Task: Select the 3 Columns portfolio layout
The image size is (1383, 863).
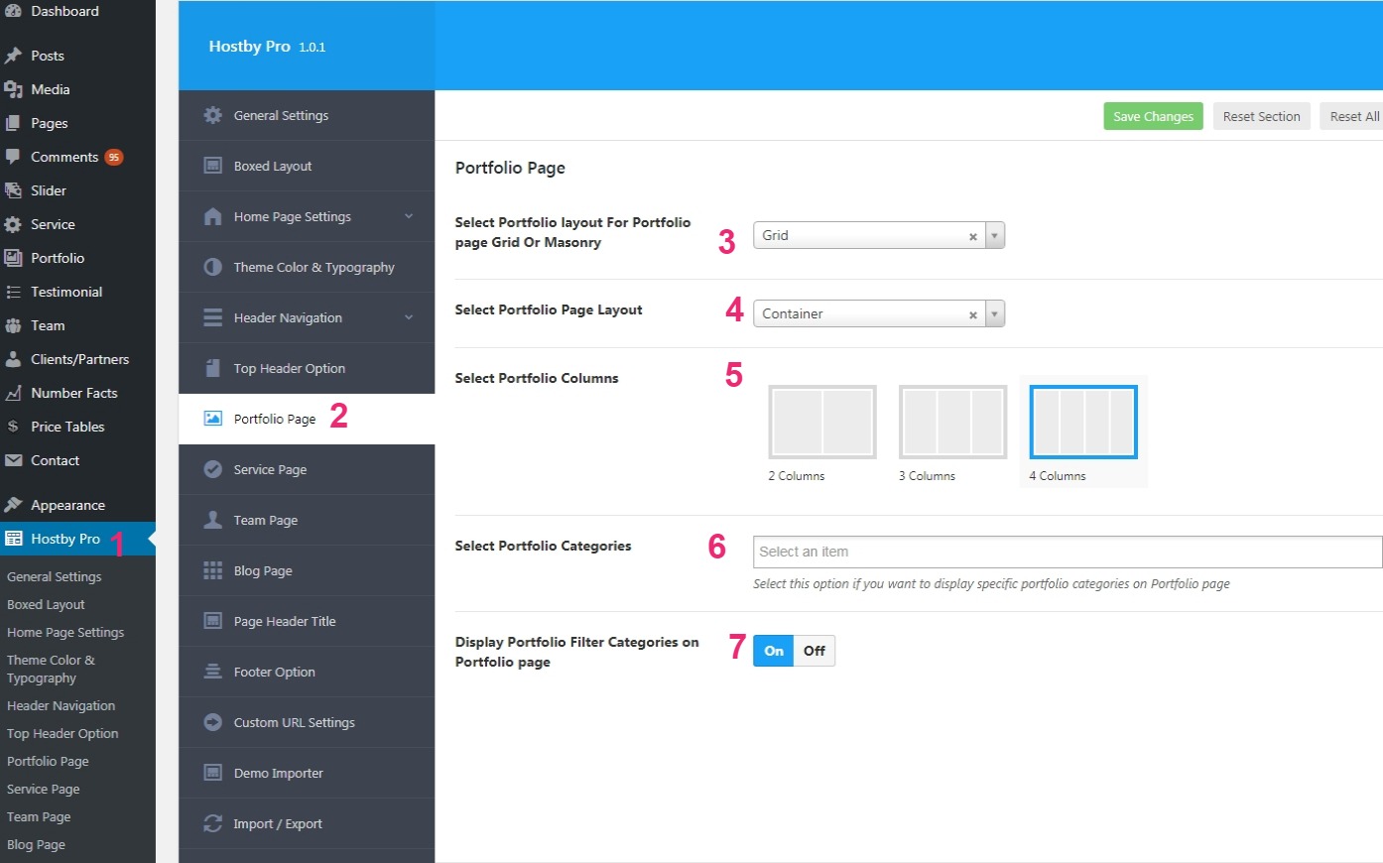Action: [952, 422]
